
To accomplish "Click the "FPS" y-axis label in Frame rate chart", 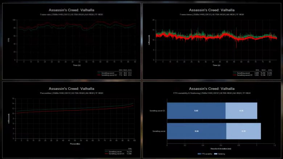I will pyautogui.click(x=9, y=41).
